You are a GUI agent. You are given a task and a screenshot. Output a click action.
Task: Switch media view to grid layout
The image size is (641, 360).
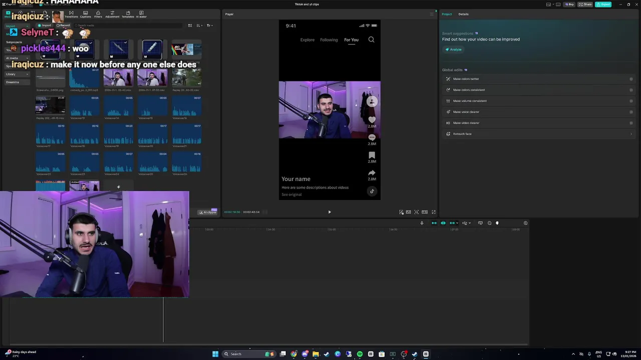(x=190, y=25)
